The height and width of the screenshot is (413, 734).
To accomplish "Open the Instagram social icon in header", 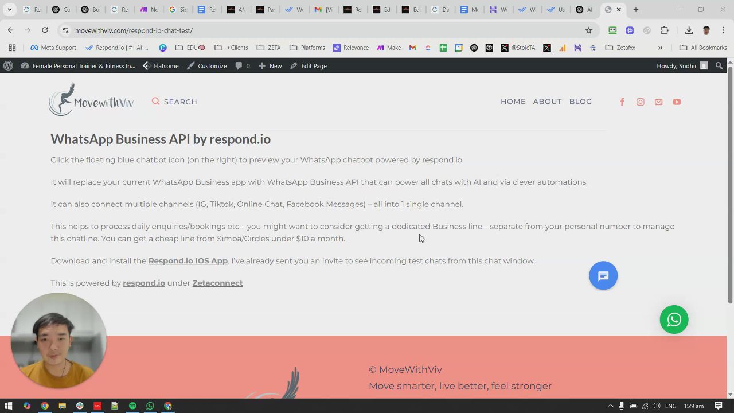I will pos(641,102).
